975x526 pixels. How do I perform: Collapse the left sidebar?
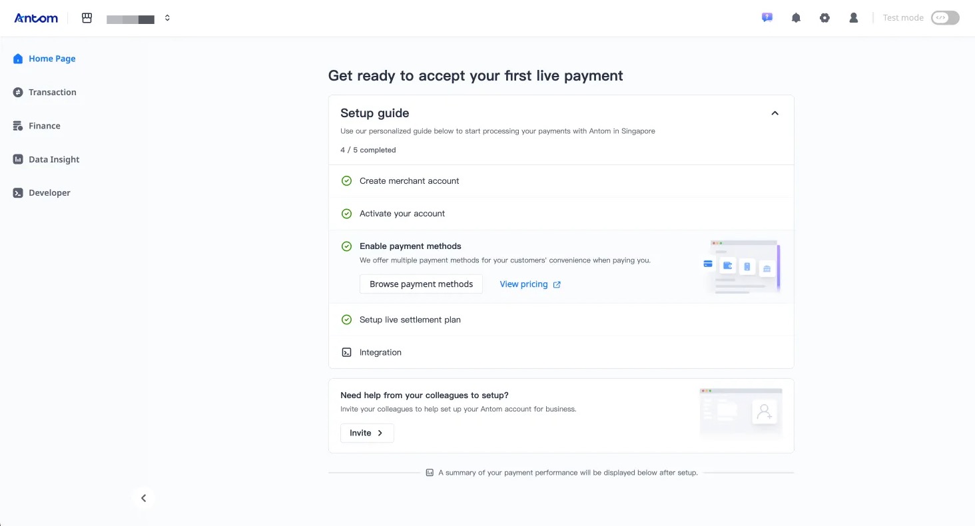(143, 498)
